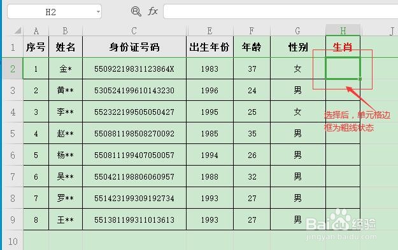Select row 2 header
Image resolution: width=398 pixels, height=250 pixels.
point(13,69)
